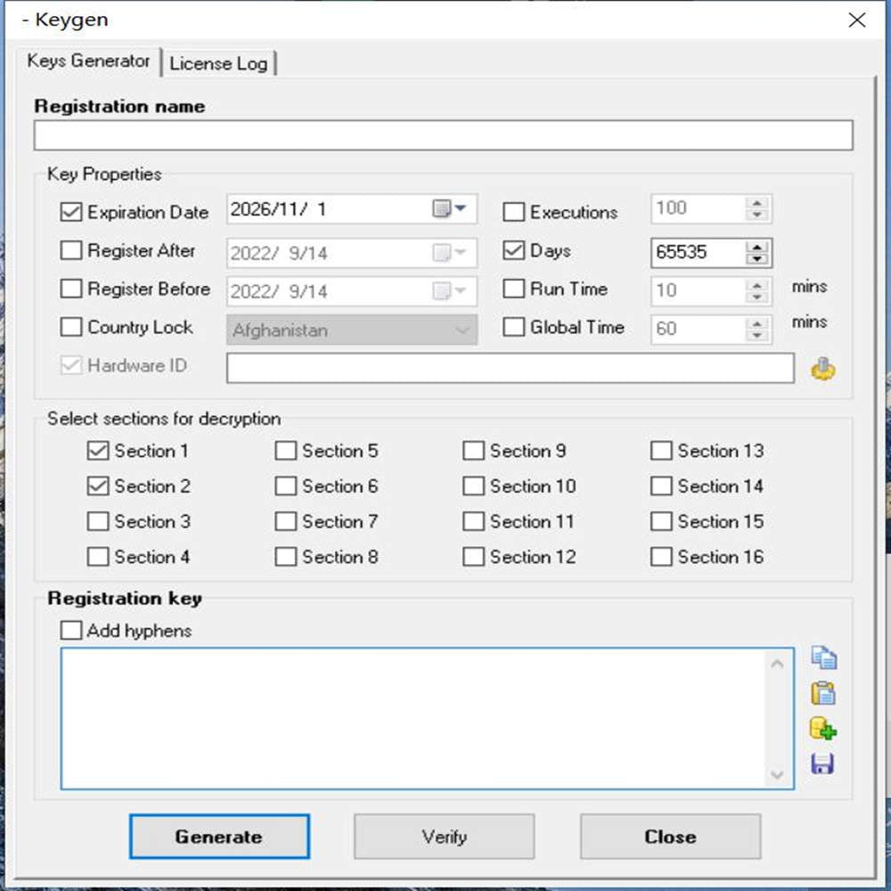Click the Registration name text field
This screenshot has height=891, width=891.
tap(443, 135)
